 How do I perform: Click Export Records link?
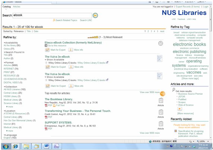coord(188,7)
